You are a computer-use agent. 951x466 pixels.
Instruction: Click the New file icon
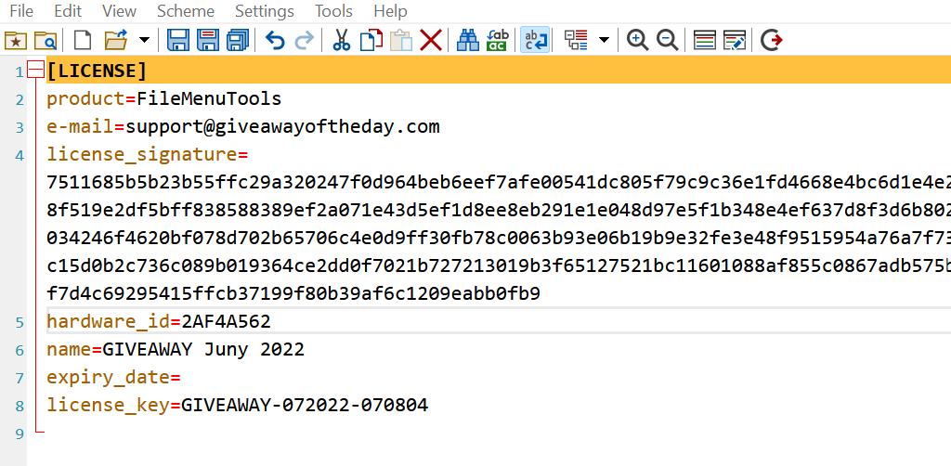point(83,40)
